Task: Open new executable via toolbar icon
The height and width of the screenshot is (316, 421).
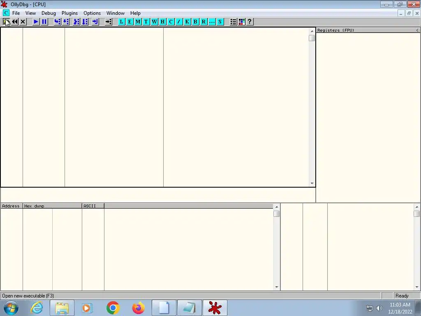Action: coord(7,22)
